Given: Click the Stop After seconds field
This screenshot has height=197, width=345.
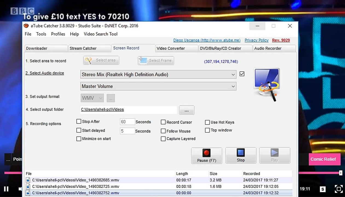Looking at the screenshot, I should coord(127,122).
